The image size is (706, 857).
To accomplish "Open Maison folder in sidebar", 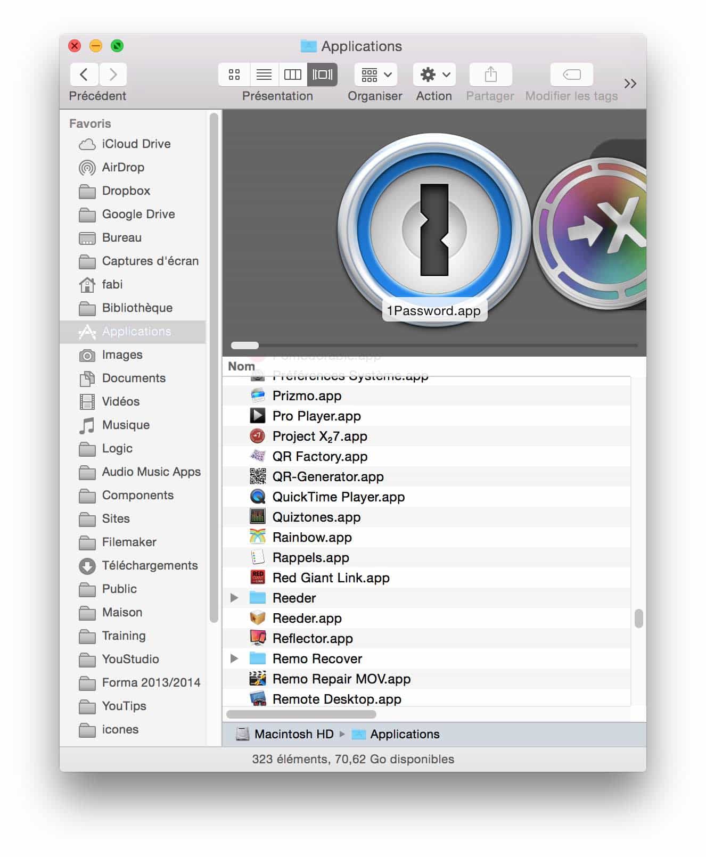I will coord(133,612).
